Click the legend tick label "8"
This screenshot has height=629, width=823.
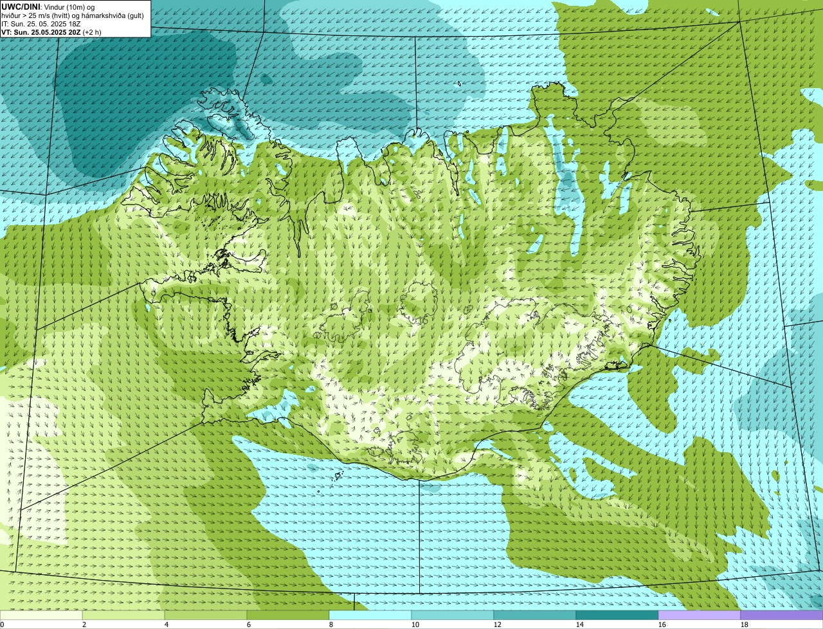[331, 624]
